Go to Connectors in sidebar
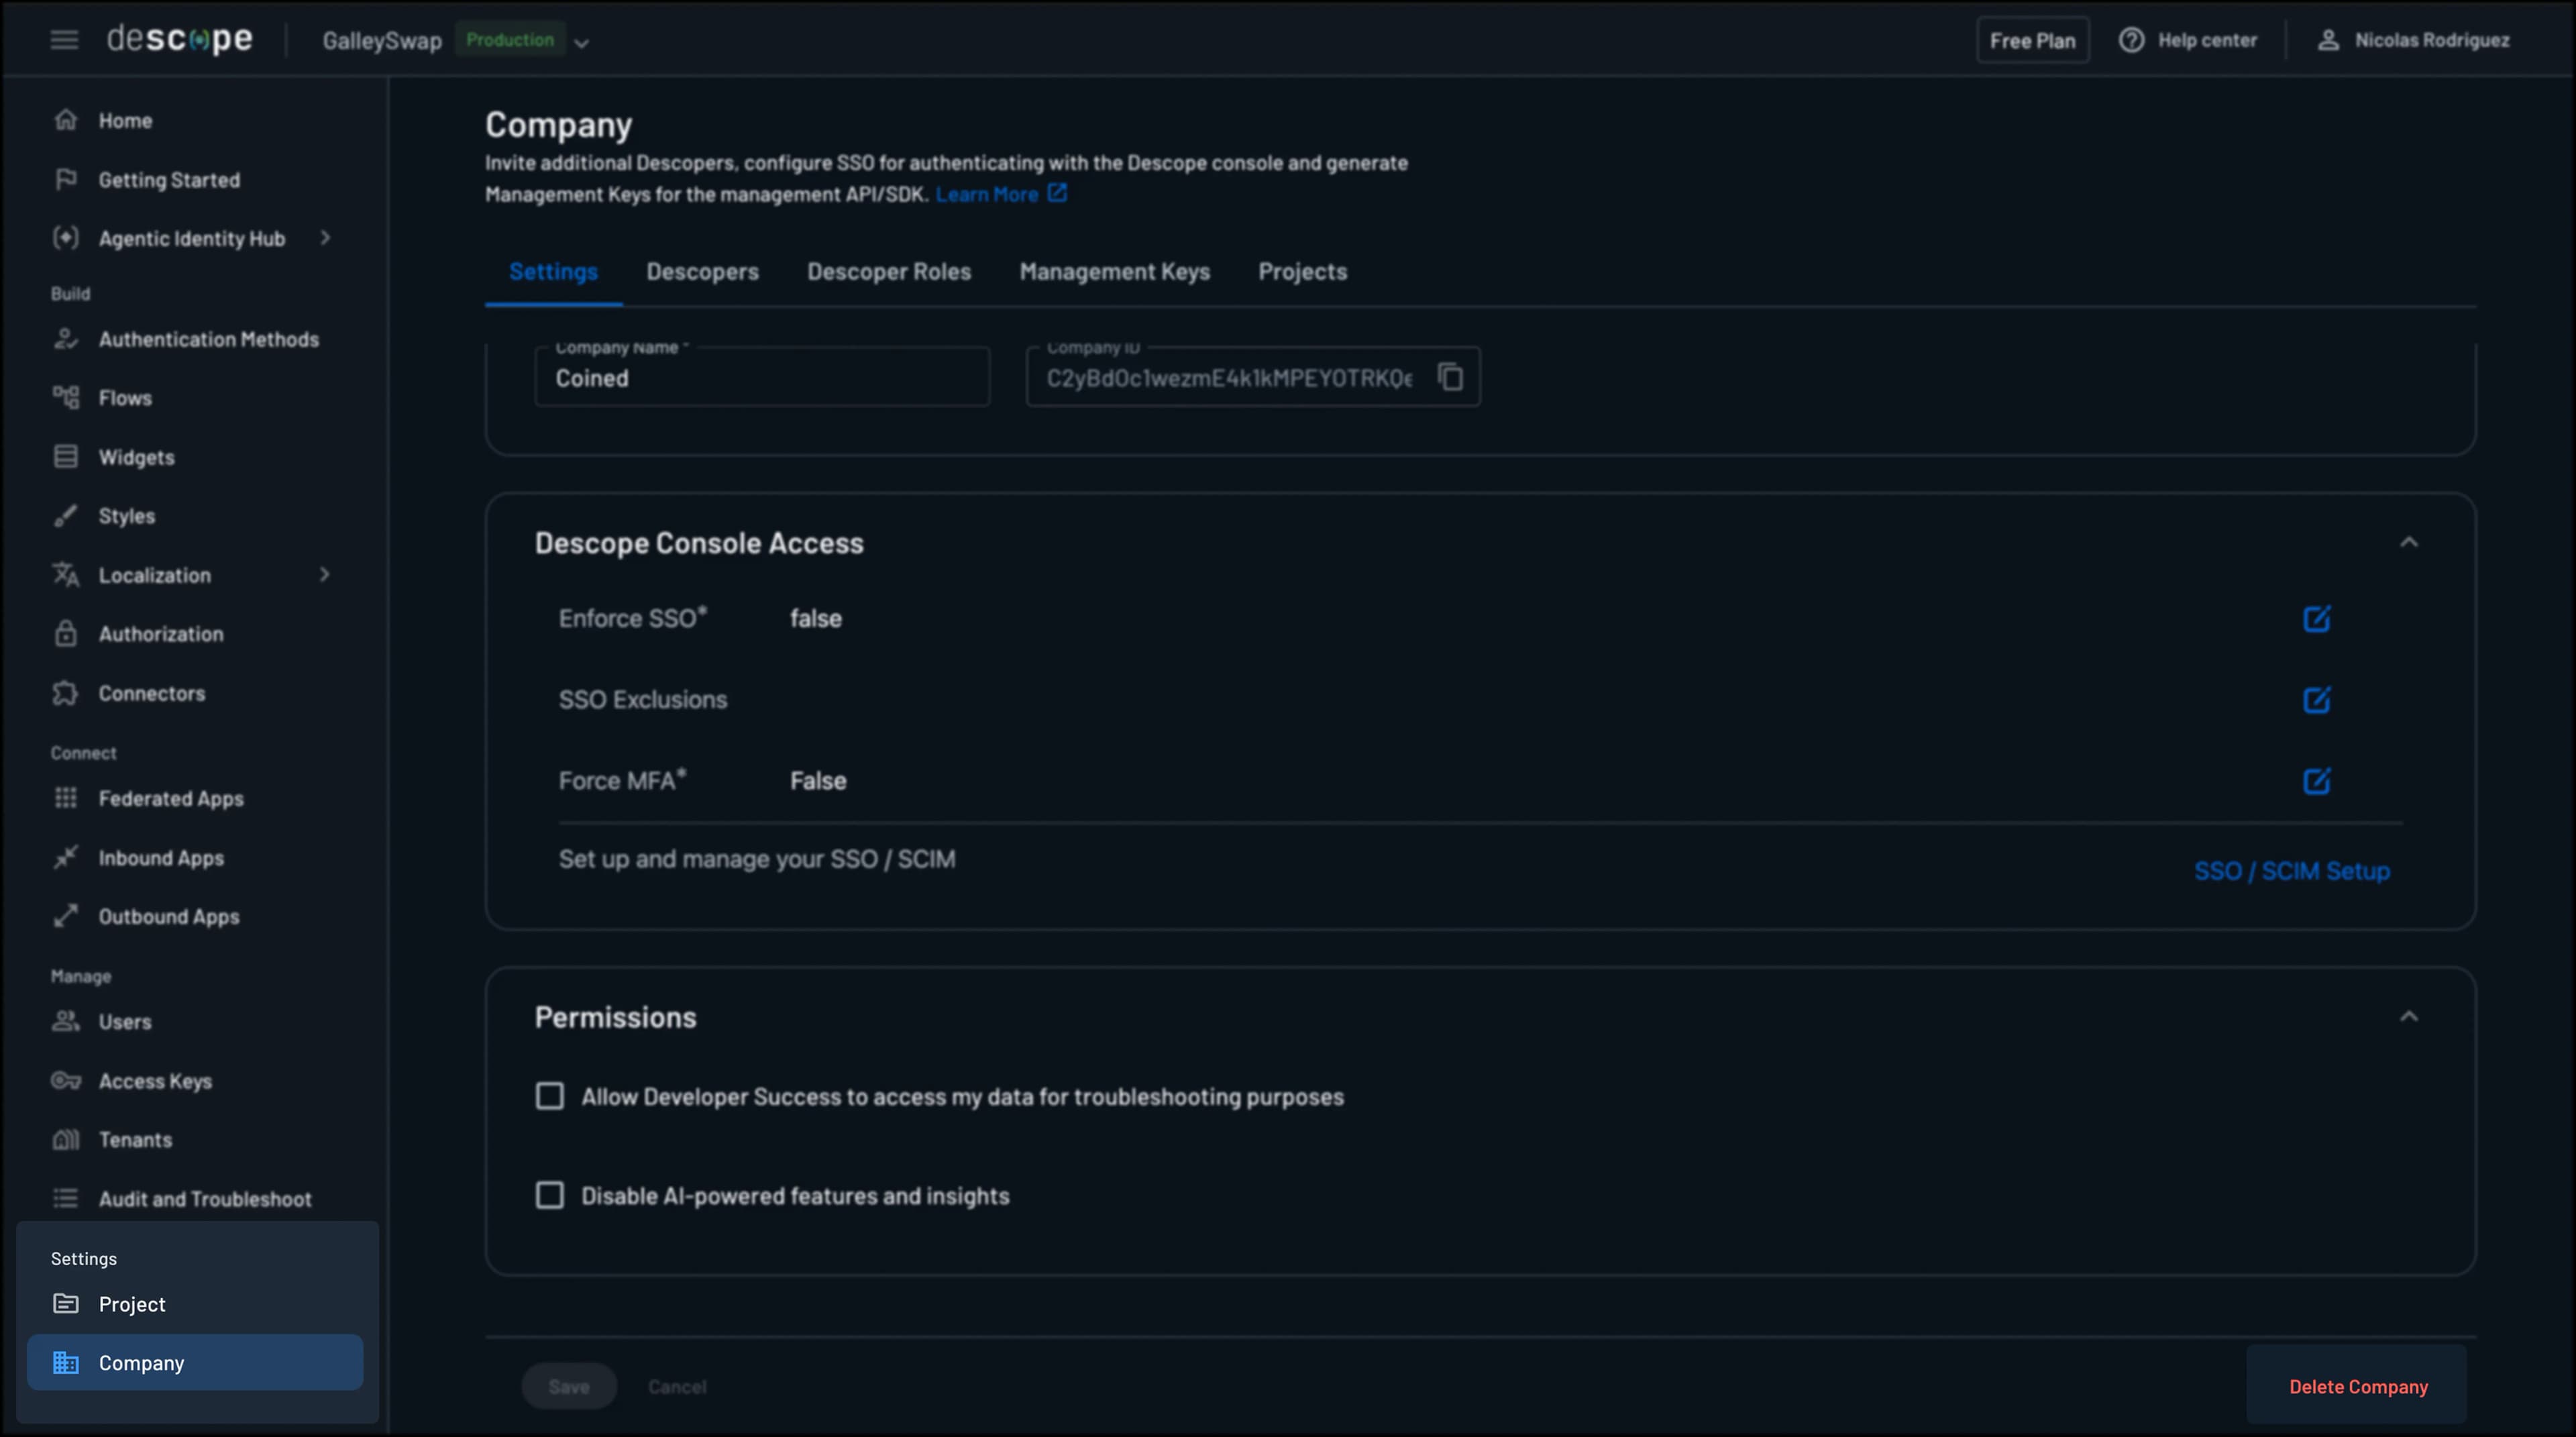The height and width of the screenshot is (1437, 2576). click(151, 693)
